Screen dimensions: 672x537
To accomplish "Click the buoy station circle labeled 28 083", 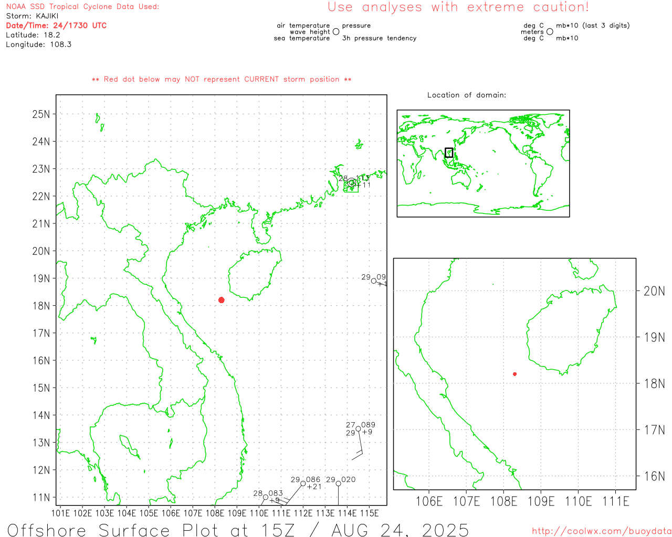I will point(266,497).
